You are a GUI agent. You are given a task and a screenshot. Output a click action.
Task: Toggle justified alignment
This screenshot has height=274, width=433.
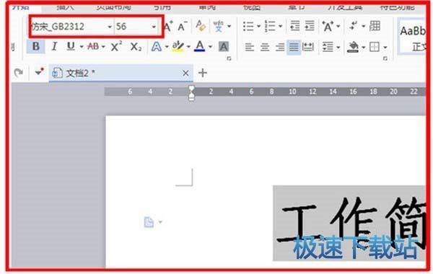click(294, 47)
